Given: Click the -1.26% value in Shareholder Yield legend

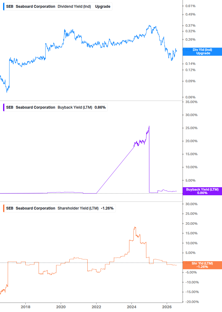Looking at the screenshot, I should (107, 208).
